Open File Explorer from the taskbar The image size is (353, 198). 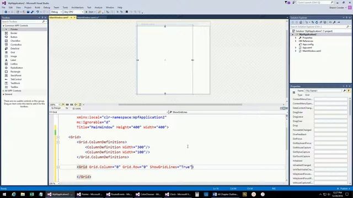(23, 194)
